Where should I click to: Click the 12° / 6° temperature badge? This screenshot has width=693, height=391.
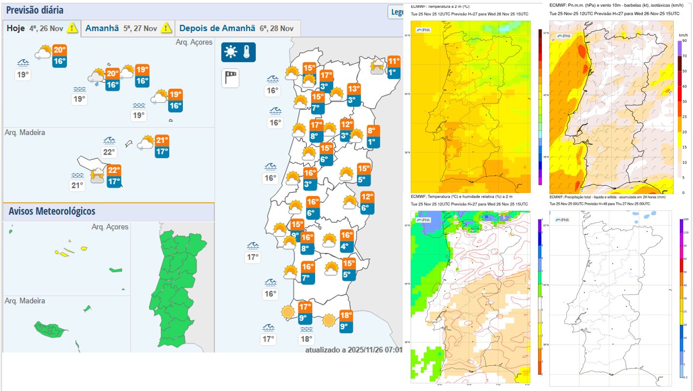[367, 203]
